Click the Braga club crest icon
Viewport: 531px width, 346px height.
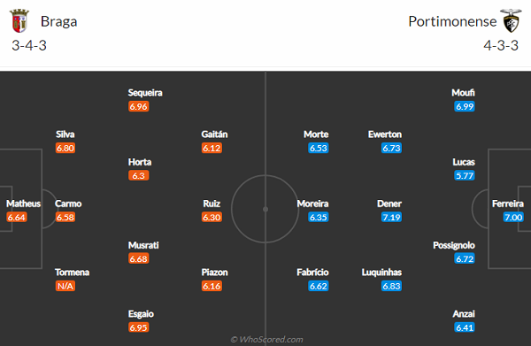click(19, 21)
